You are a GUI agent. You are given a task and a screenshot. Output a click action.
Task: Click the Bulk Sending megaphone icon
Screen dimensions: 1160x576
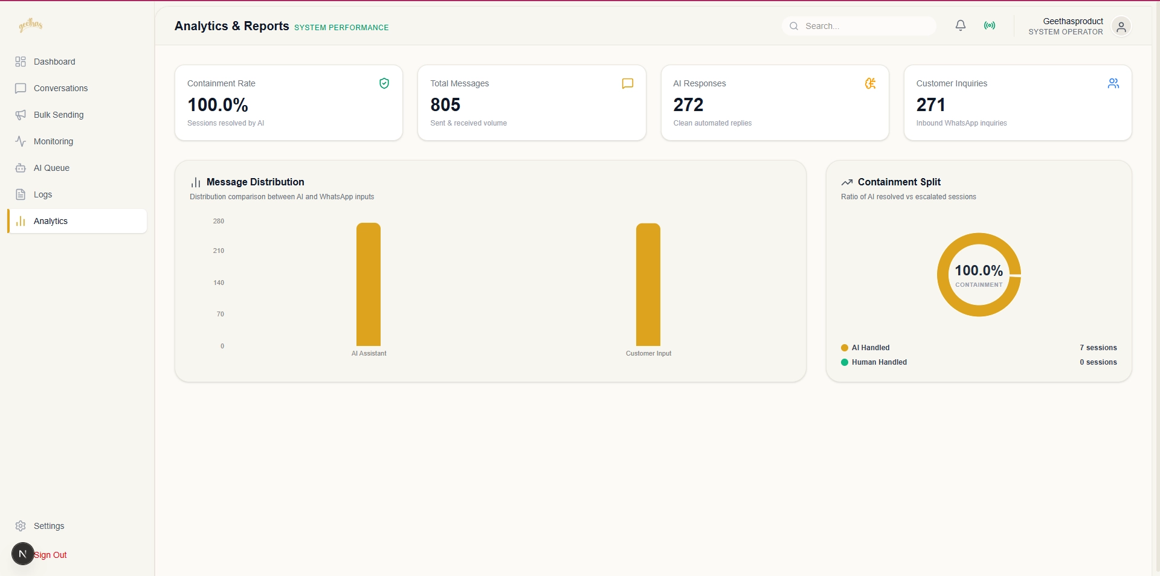pyautogui.click(x=21, y=115)
